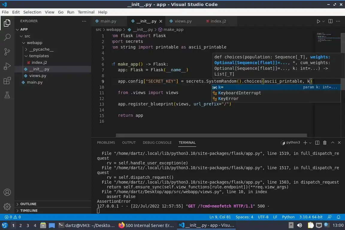
Task: Open the Testing flask view
Action: tap(7, 95)
